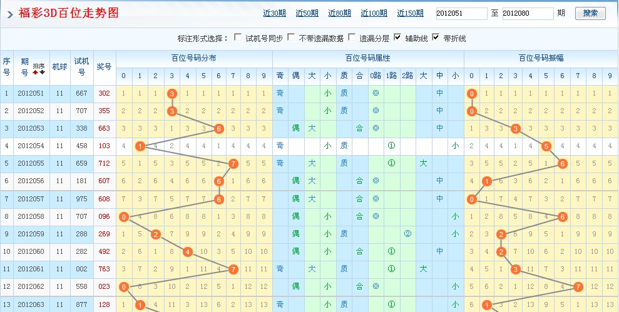Select the 近150期 link

tap(410, 13)
